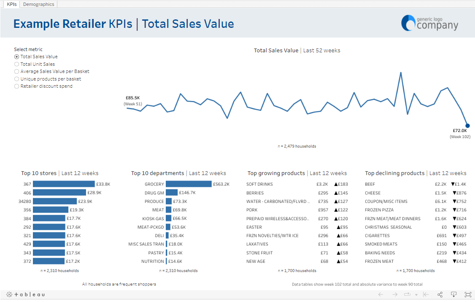
Task: Click the CIGARETTES row
Action: point(416,235)
